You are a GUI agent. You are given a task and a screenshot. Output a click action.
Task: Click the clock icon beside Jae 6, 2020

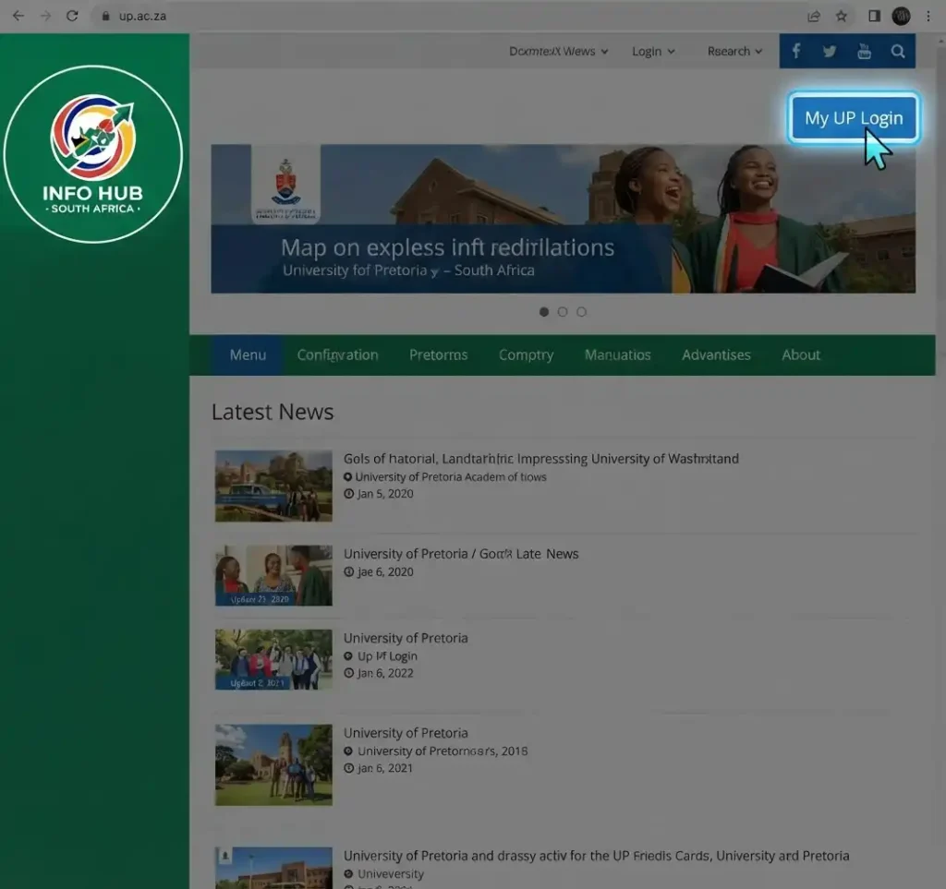[348, 572]
